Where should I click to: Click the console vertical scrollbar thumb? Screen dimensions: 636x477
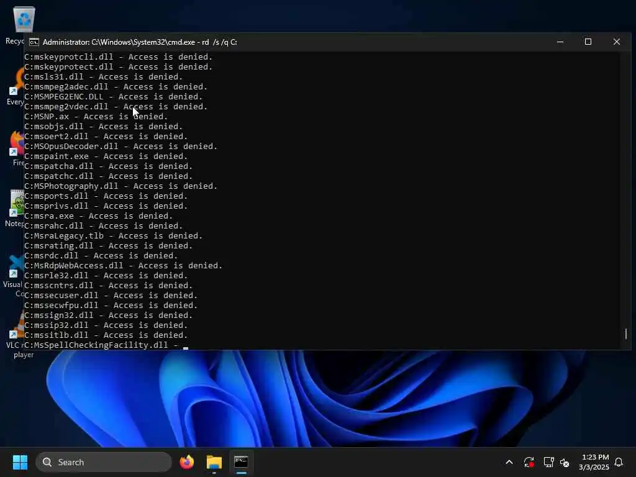coord(626,334)
